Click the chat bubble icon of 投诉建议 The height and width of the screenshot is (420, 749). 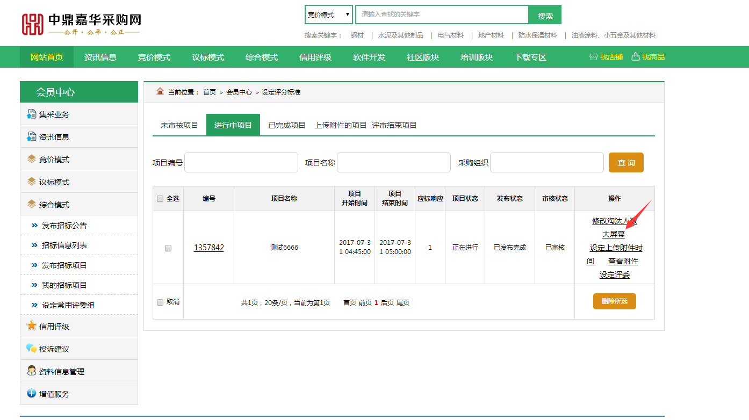coord(32,349)
